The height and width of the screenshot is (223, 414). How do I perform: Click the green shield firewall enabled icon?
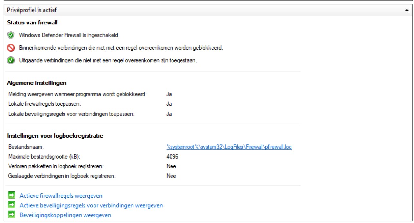(11, 35)
